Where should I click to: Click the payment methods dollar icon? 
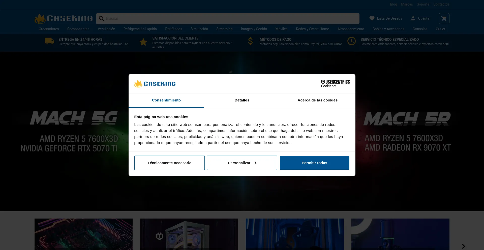[250, 41]
